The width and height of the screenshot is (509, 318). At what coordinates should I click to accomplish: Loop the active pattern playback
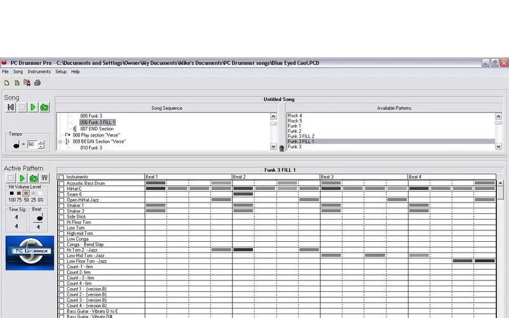point(34,178)
